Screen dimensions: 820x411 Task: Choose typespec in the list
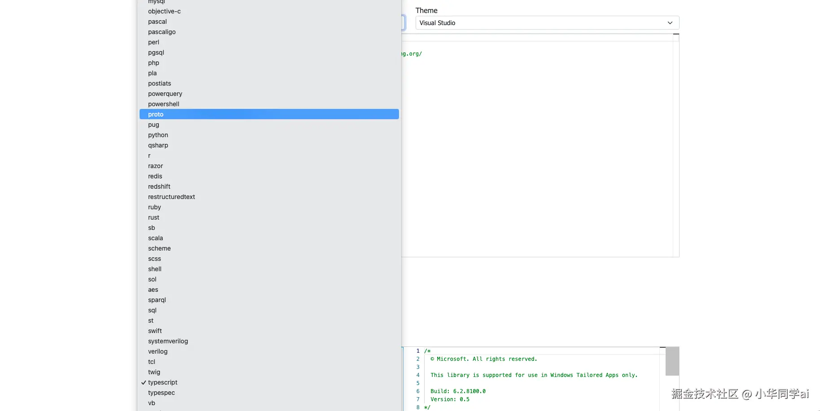pos(269,393)
